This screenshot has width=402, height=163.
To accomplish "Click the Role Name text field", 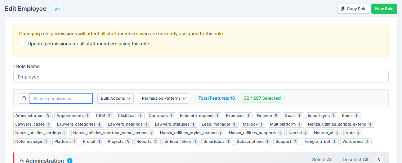I will [201, 77].
